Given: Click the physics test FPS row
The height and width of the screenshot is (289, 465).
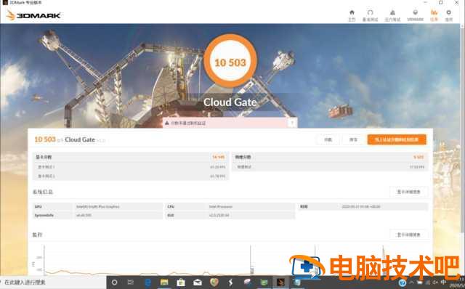Looking at the screenshot, I should coord(330,167).
